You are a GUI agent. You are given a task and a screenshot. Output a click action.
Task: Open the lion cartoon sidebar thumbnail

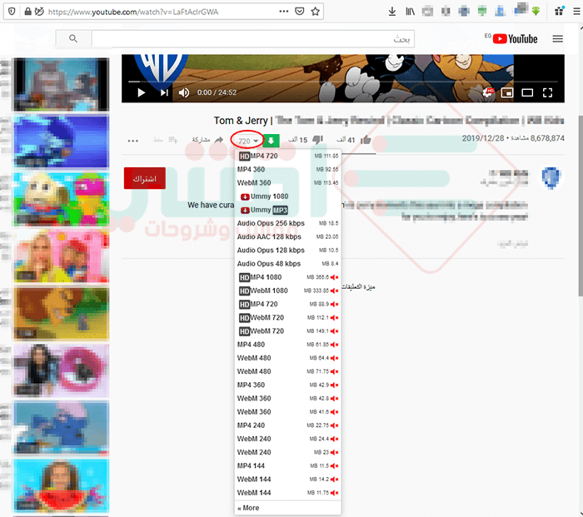tap(62, 313)
